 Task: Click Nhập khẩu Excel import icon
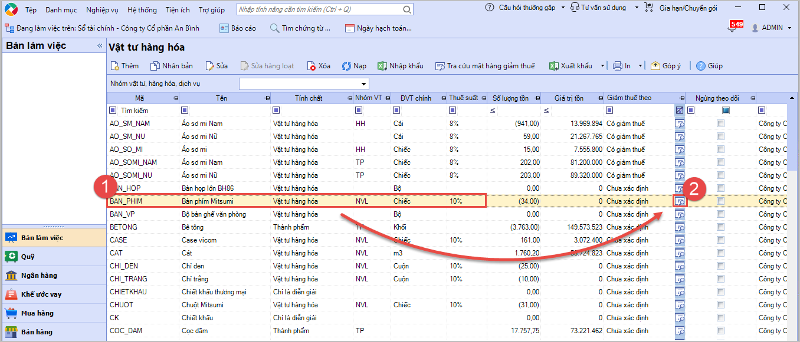coord(382,66)
